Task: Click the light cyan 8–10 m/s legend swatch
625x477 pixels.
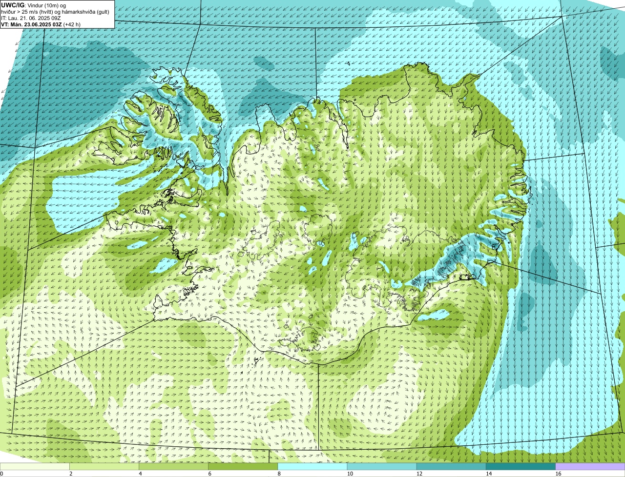Action: [312, 467]
